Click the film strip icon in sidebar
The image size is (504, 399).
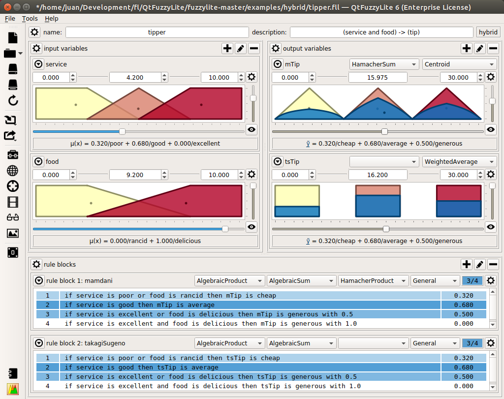pos(13,202)
